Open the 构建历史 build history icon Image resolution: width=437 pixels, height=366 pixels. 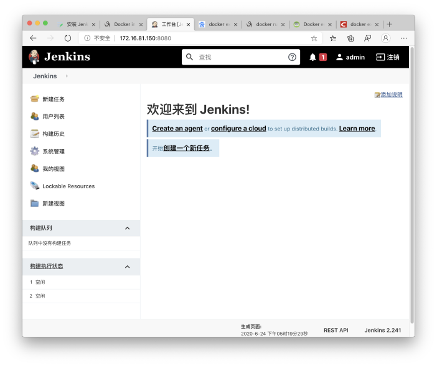[35, 134]
